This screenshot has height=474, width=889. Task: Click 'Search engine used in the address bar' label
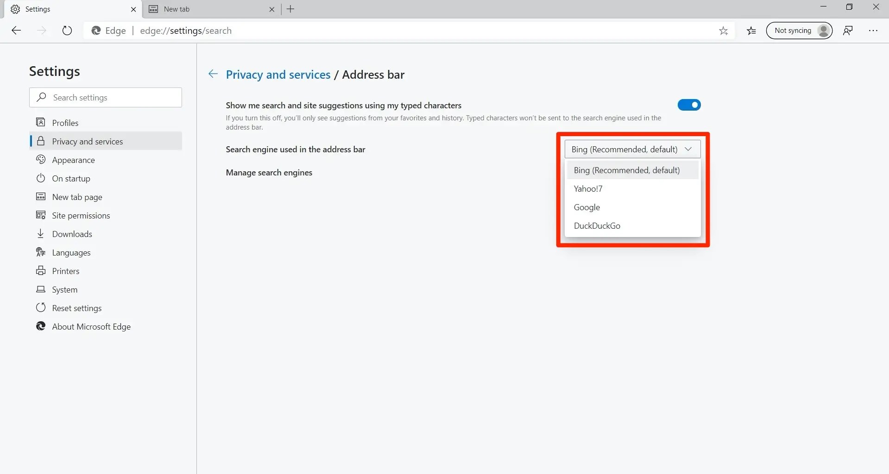coord(296,150)
